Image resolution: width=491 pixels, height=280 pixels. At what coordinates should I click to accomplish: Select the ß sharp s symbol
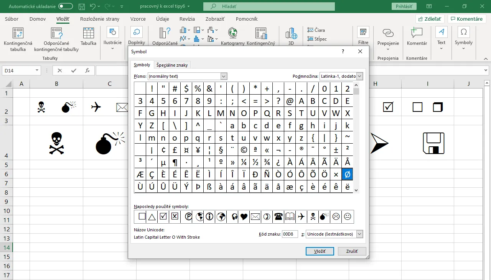(x=209, y=187)
